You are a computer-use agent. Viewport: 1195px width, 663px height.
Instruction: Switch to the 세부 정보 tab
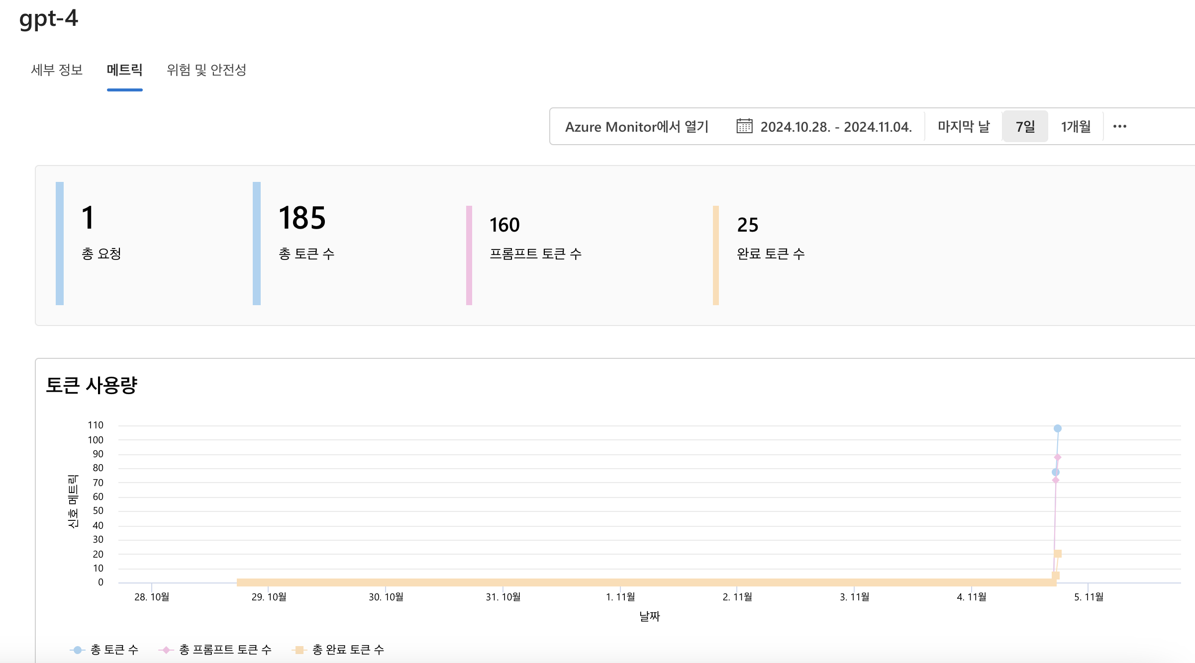(57, 70)
